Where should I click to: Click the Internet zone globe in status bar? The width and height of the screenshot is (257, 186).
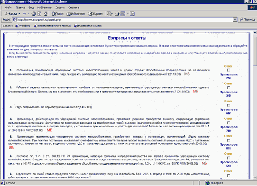208,183
